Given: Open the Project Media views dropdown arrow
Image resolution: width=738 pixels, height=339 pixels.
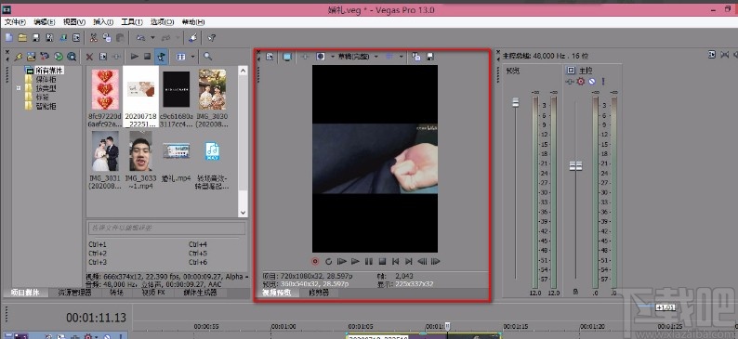Looking at the screenshot, I should coord(193,57).
